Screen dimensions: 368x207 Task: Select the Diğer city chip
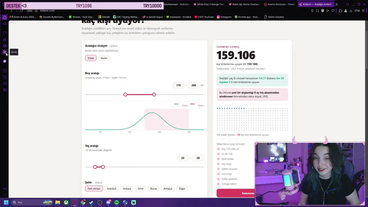[182, 189]
